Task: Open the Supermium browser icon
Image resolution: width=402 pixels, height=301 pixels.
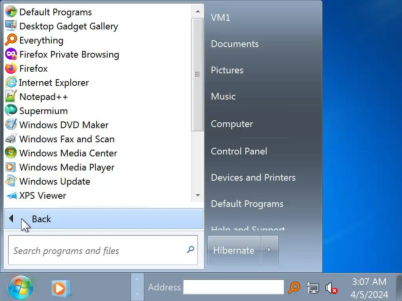Action: pyautogui.click(x=11, y=111)
